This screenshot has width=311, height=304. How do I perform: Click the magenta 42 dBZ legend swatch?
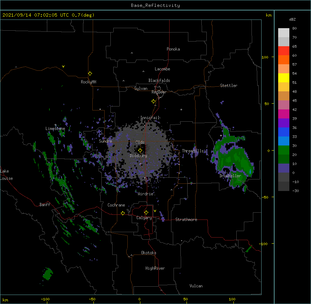[284, 114]
